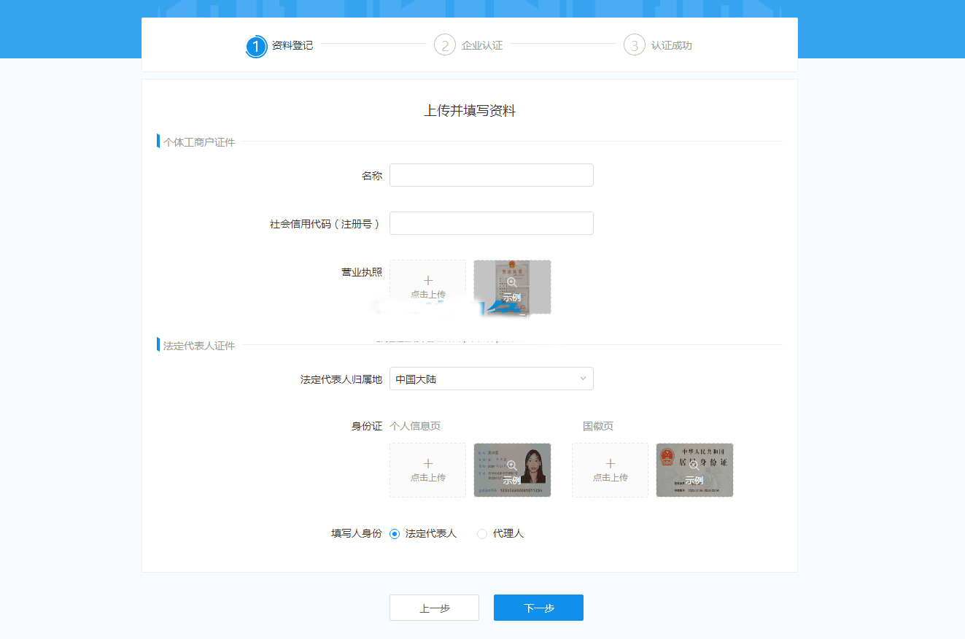965x639 pixels.
Task: Click step 1 circle icon 资料登记
Action: point(256,46)
